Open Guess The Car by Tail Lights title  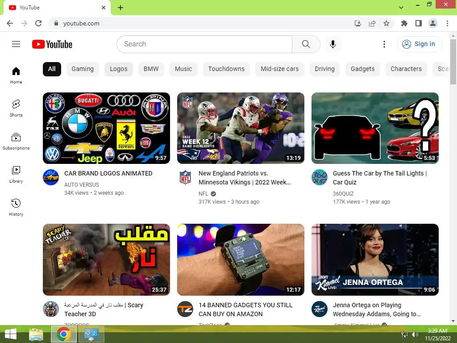[x=380, y=178]
